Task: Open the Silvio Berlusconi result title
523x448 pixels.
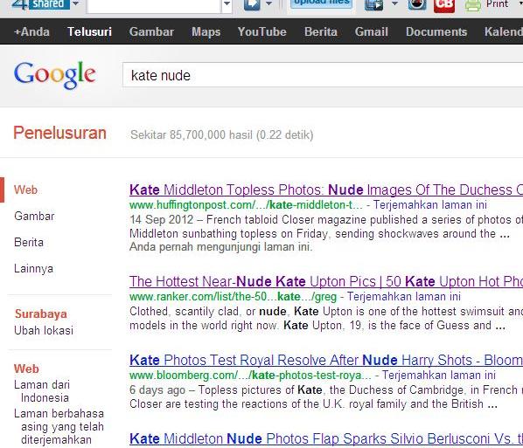Action: click(x=326, y=438)
